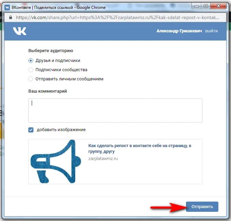Click the VK favicon in title bar
Screen dimensions: 231x221
pyautogui.click(x=7, y=7)
